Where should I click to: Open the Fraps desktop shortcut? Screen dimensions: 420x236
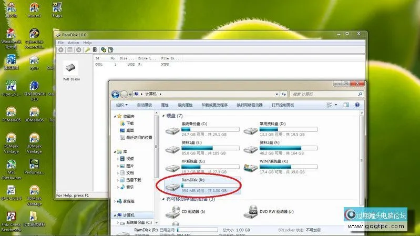(x=57, y=10)
